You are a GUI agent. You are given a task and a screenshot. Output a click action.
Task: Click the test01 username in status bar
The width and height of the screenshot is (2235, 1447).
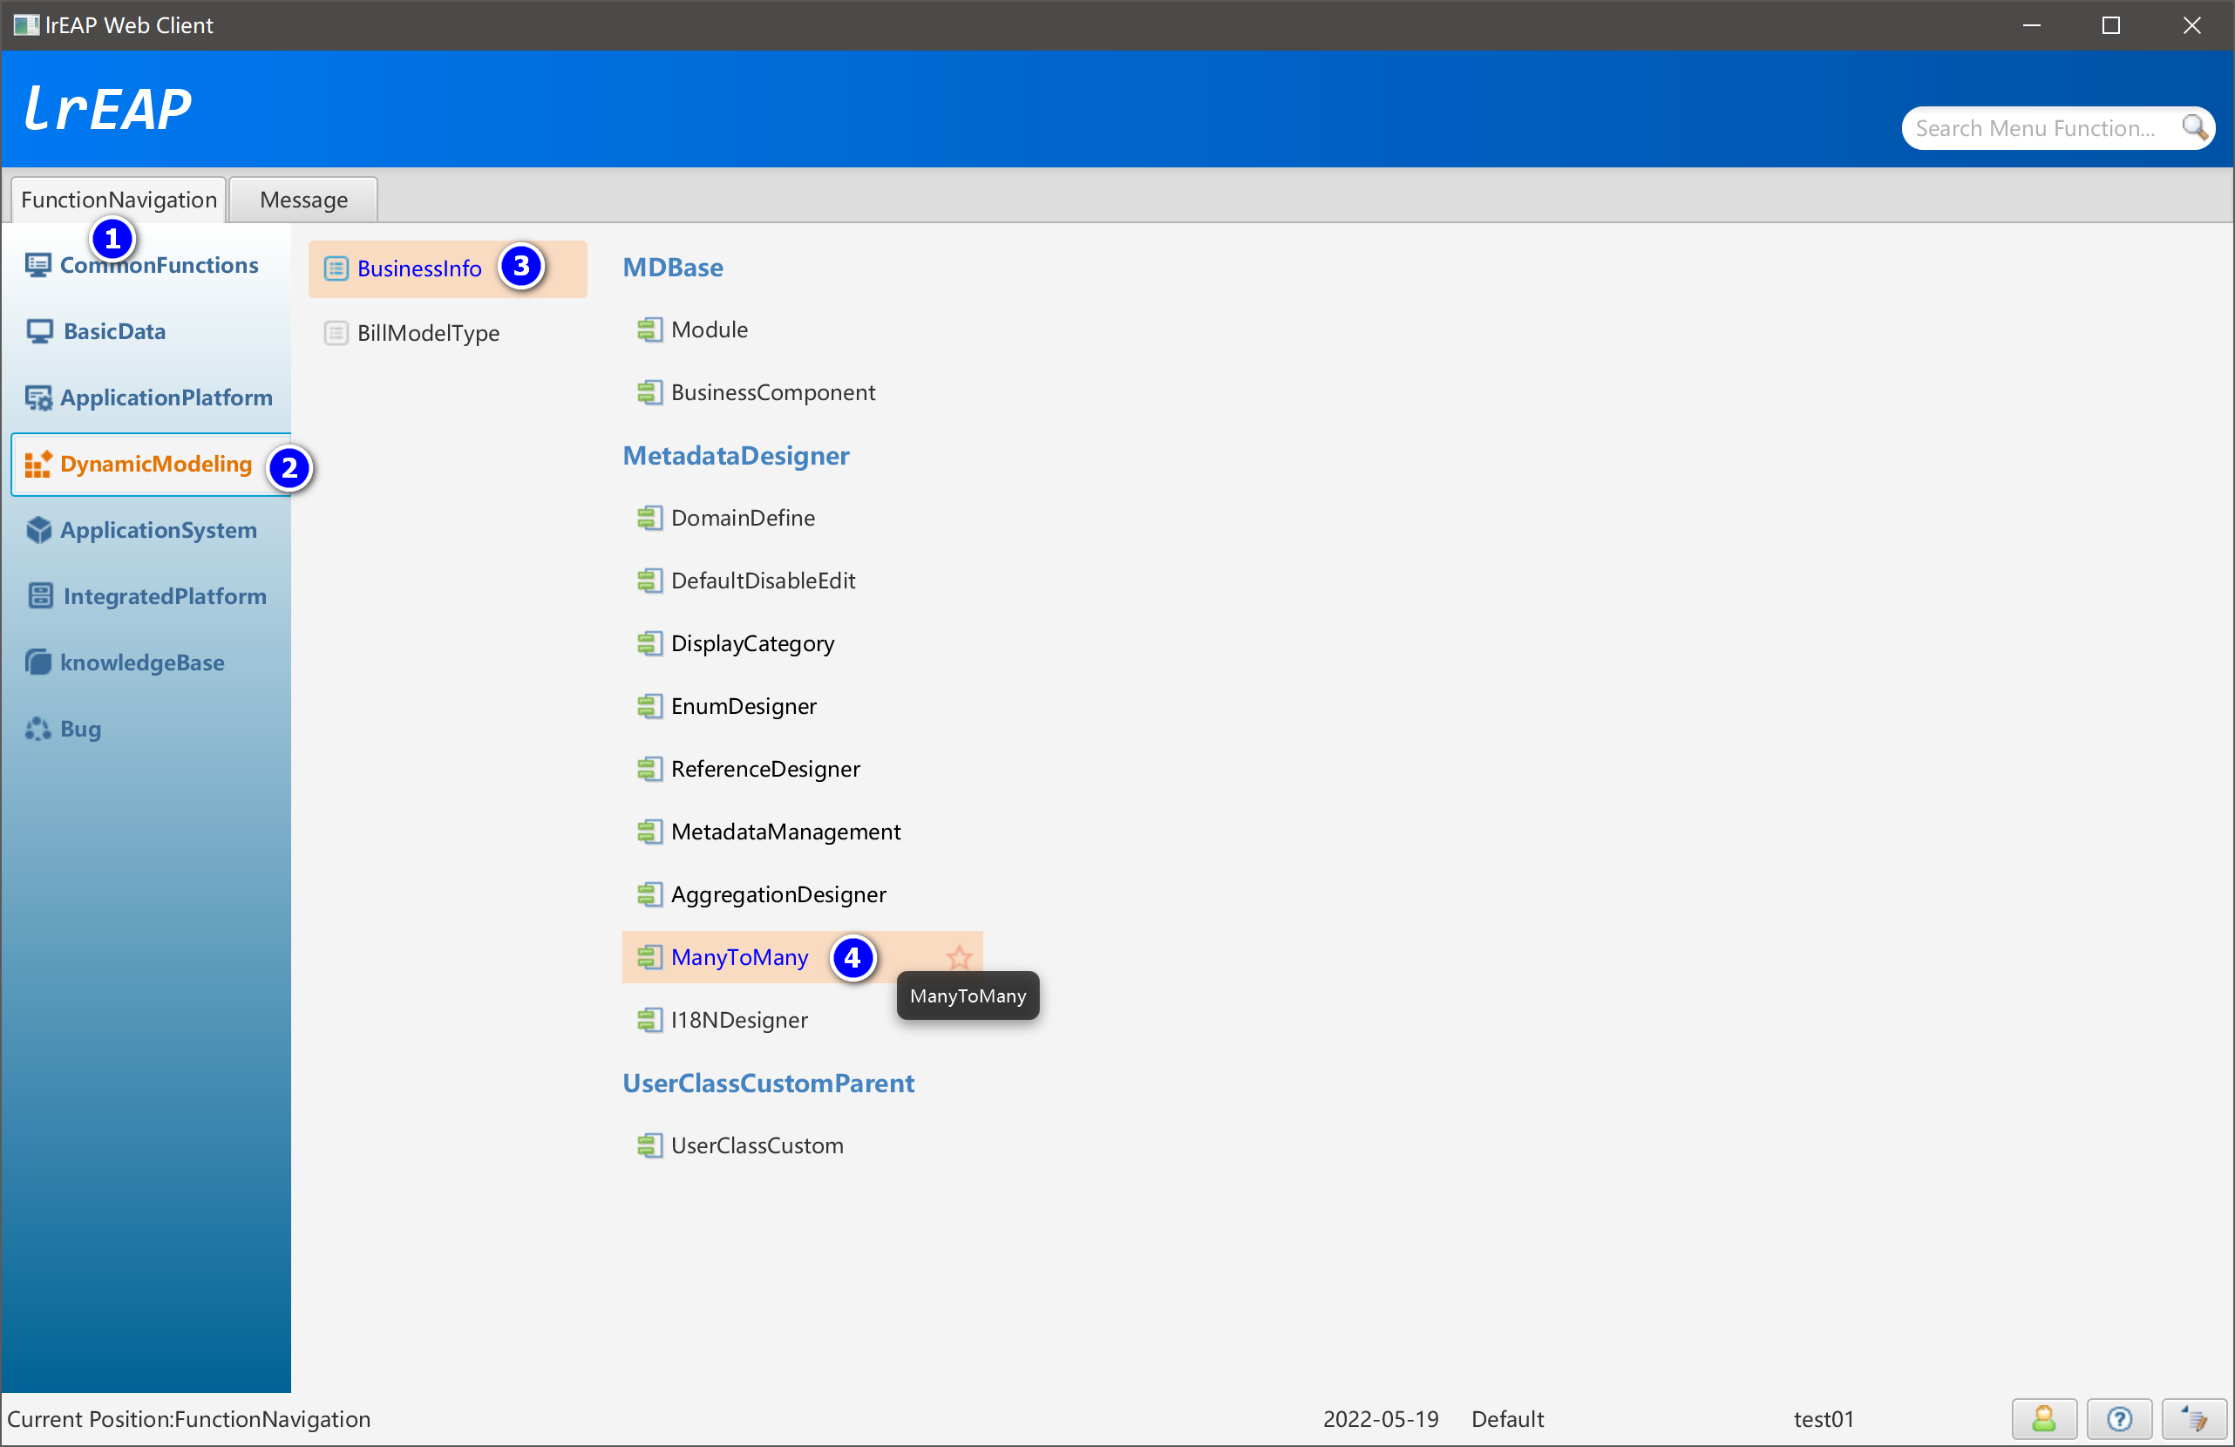[x=1824, y=1420]
